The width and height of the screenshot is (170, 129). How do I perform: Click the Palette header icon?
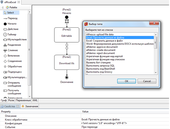pos(7,7)
